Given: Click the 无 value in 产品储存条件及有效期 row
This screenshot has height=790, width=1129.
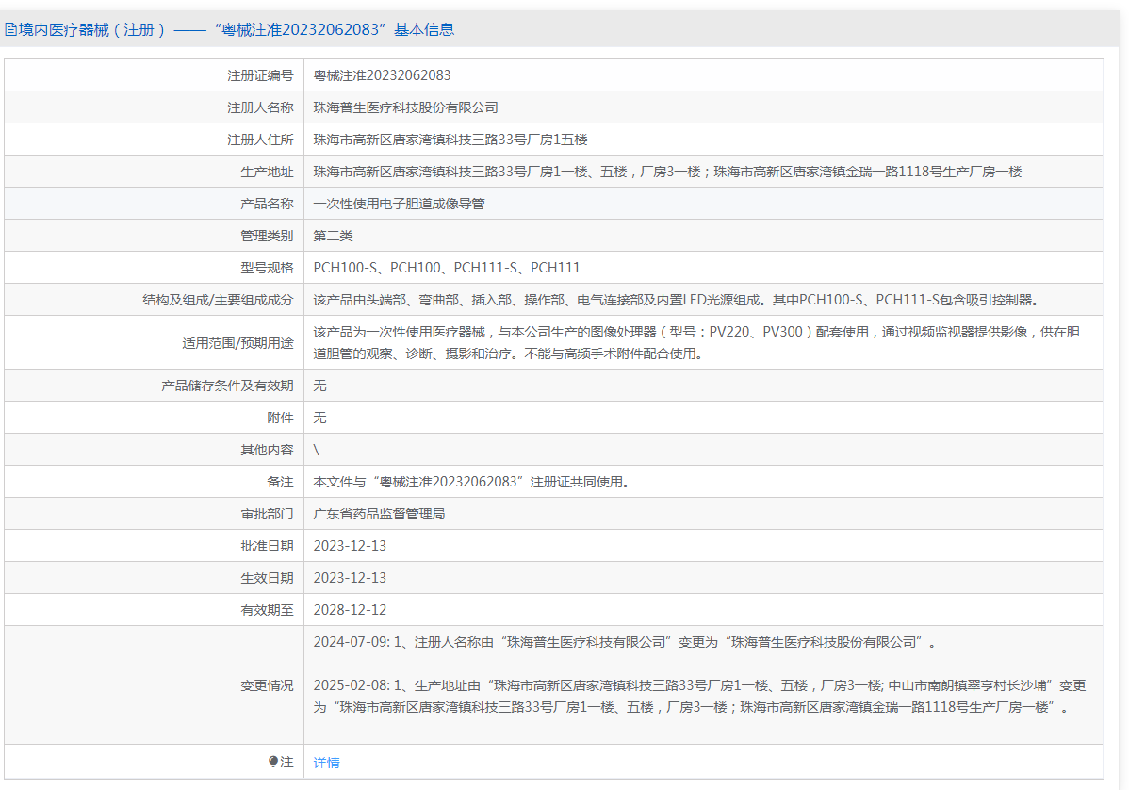Looking at the screenshot, I should tap(319, 386).
